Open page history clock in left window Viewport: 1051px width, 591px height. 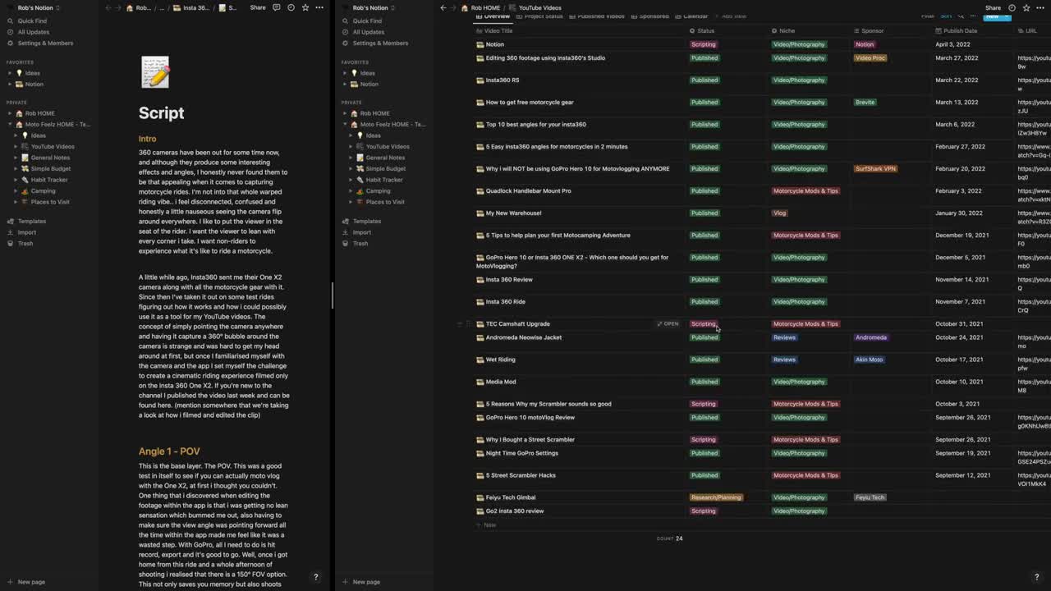(x=291, y=7)
